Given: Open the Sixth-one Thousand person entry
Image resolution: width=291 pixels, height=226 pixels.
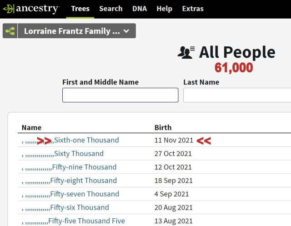Looking at the screenshot, I should (x=86, y=140).
